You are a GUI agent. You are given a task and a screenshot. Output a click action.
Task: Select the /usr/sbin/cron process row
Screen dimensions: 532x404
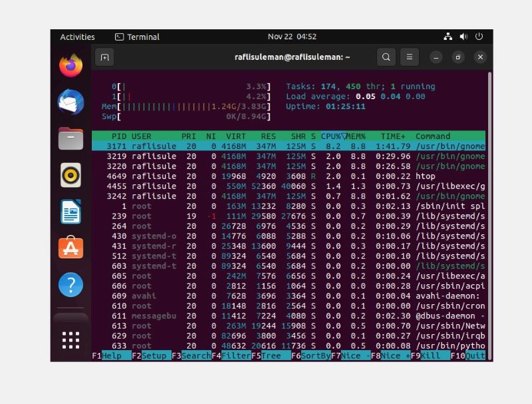(289, 306)
